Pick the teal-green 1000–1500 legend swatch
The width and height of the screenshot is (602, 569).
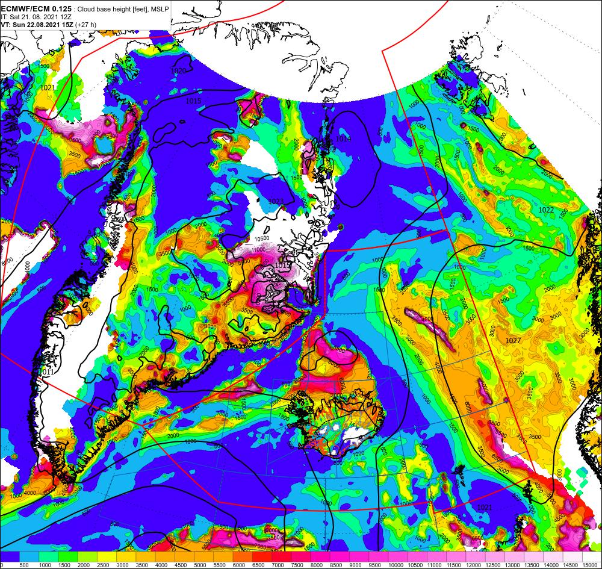[x=49, y=556]
